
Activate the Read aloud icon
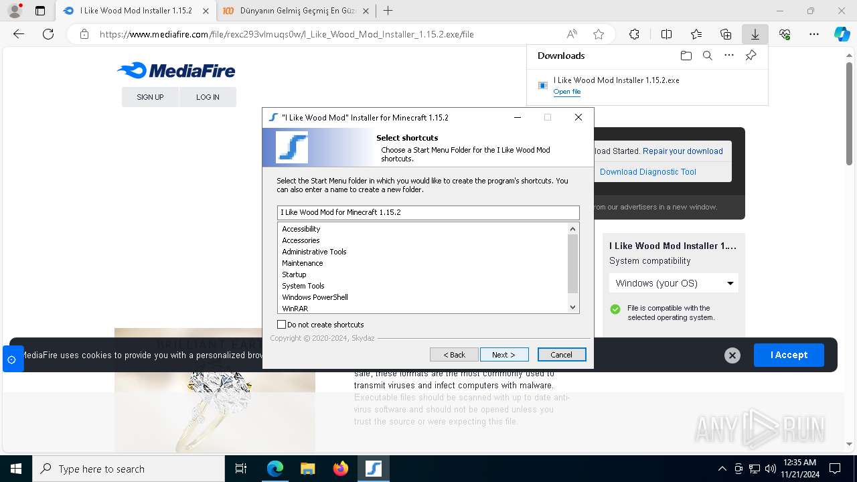tap(572, 34)
